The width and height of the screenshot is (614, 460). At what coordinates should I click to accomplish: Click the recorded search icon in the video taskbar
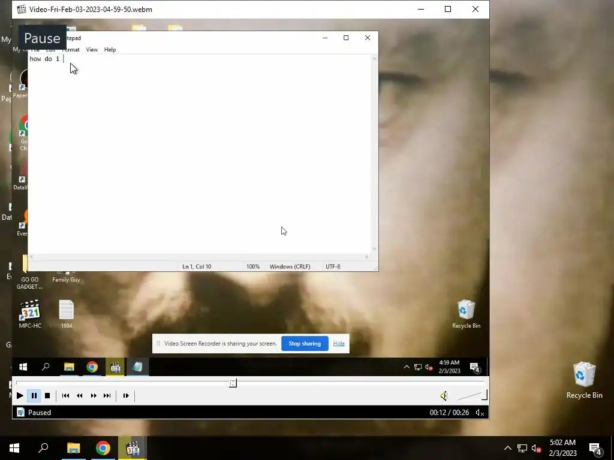point(46,367)
